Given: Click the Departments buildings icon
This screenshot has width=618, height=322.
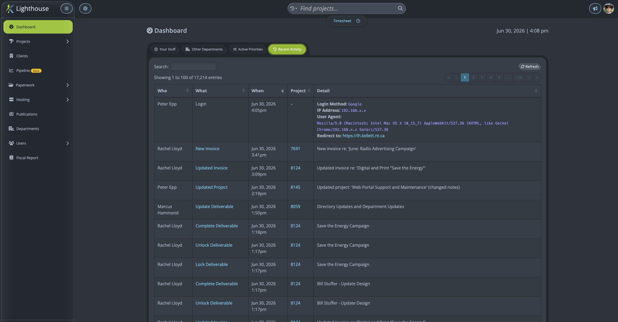Looking at the screenshot, I should [x=11, y=128].
